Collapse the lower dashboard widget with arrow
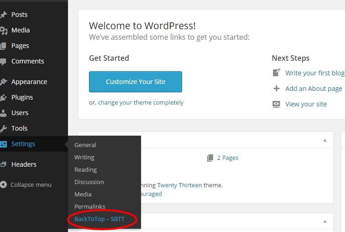Viewport: 345px width, 232px height. click(325, 221)
